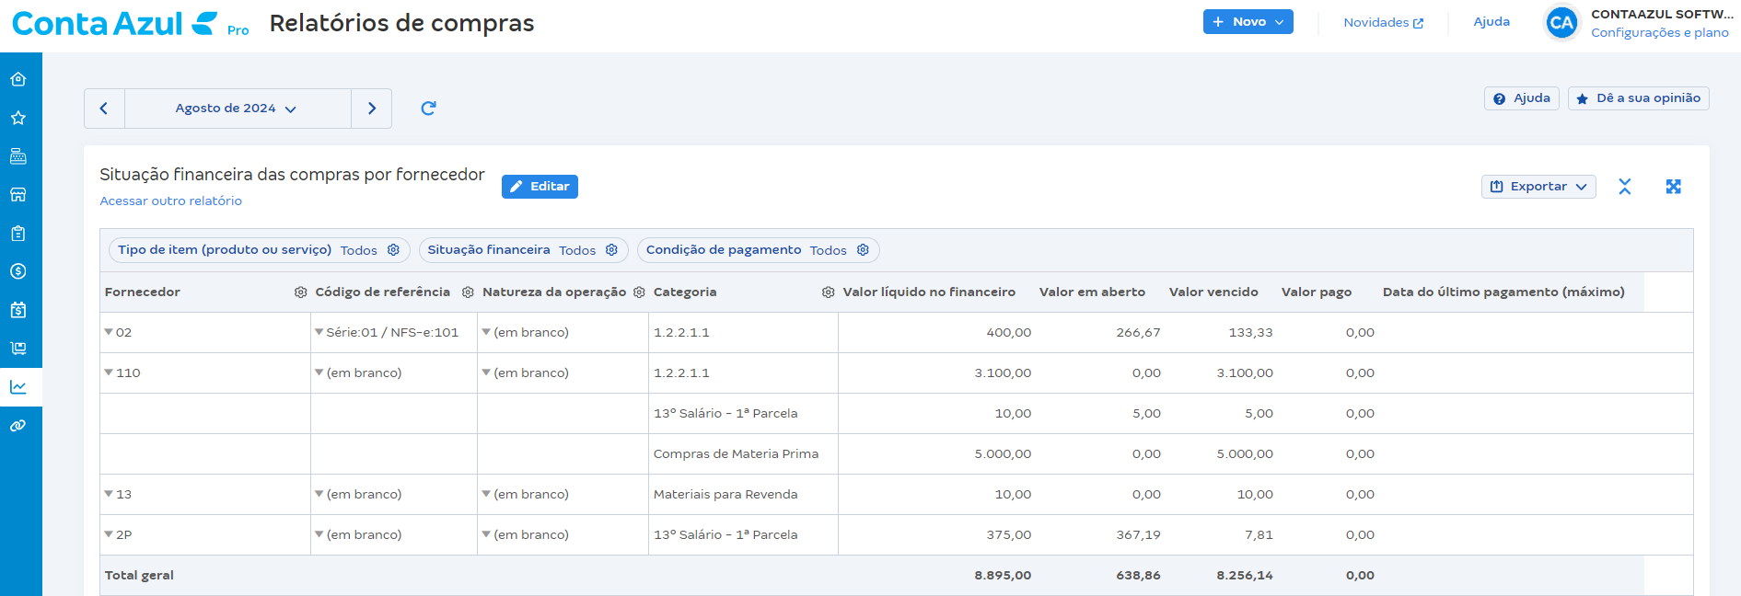The image size is (1741, 596).
Task: Click the Conta Azul logo
Action: click(x=115, y=24)
